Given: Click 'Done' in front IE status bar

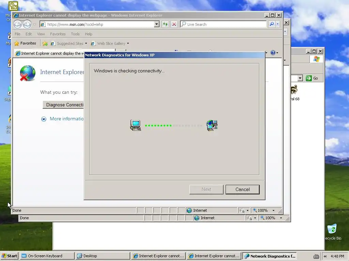Looking at the screenshot, I should click(x=17, y=210).
